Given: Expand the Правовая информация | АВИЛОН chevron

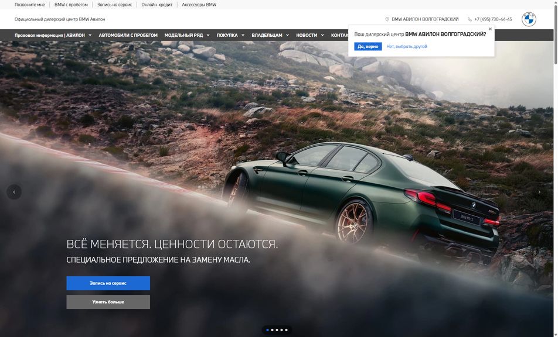Looking at the screenshot, I should pos(90,35).
